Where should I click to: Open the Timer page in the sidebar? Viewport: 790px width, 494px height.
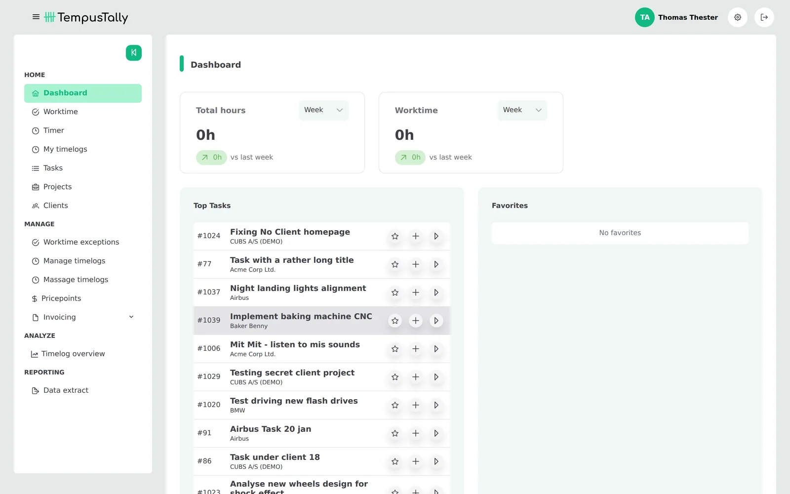pos(83,130)
